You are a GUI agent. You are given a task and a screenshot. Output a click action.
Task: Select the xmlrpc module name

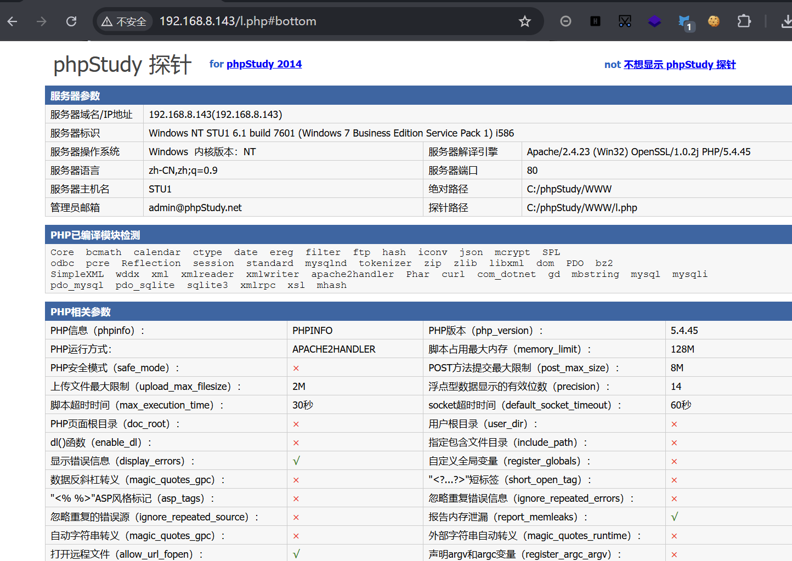point(258,285)
